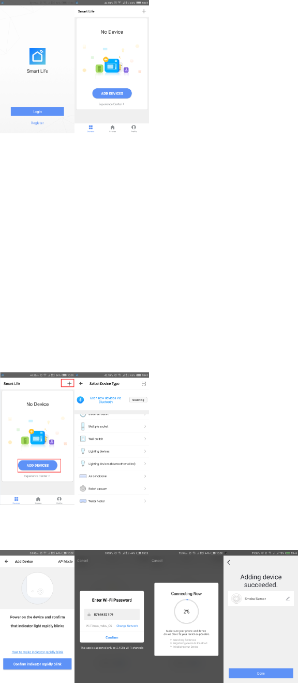Choose the Robot vacuum label
298x683 pixels.
pos(98,489)
